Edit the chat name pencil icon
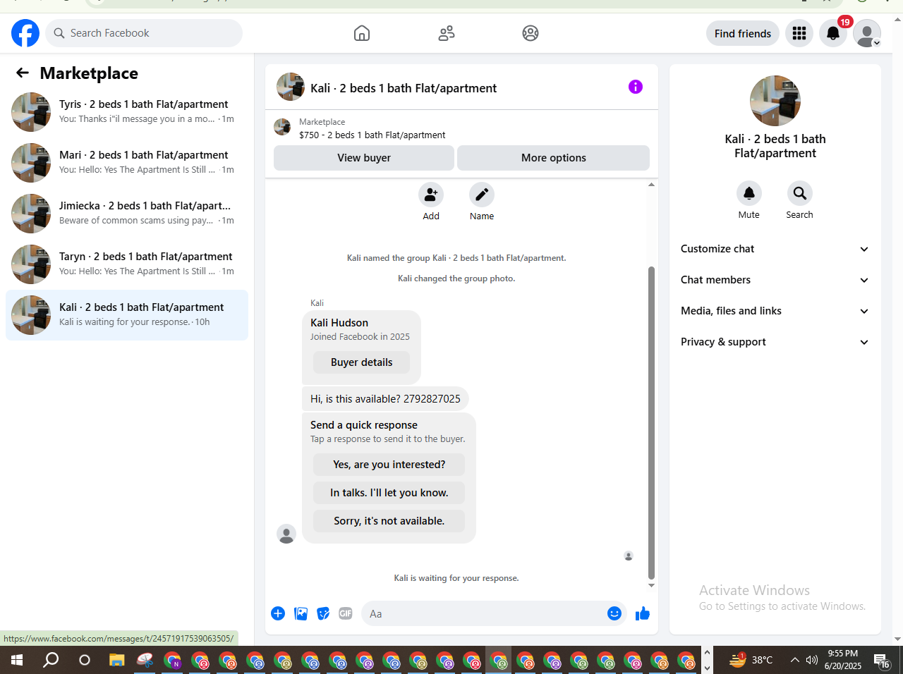This screenshot has width=903, height=674. [482, 195]
